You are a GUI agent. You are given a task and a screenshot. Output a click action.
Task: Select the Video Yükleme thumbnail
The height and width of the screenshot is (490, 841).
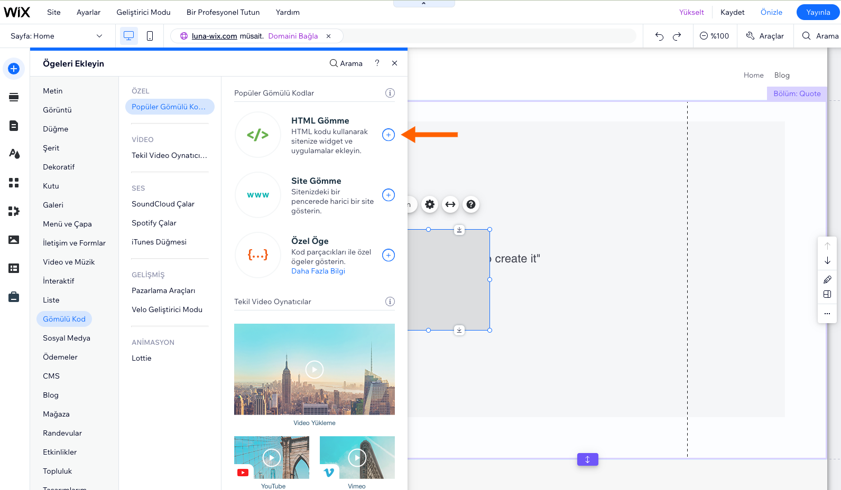[314, 369]
